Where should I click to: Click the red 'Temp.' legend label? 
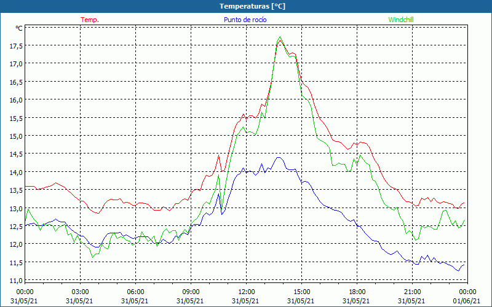tap(90, 20)
